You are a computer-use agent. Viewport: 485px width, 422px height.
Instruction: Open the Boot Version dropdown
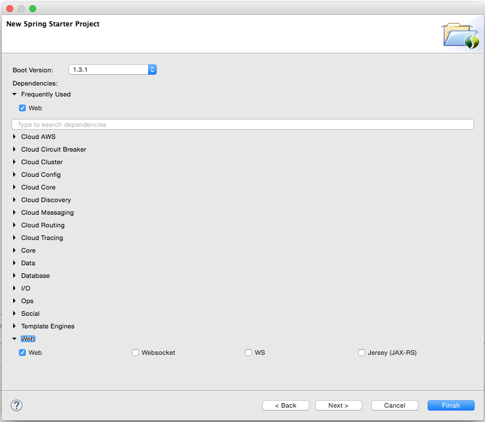coord(112,69)
